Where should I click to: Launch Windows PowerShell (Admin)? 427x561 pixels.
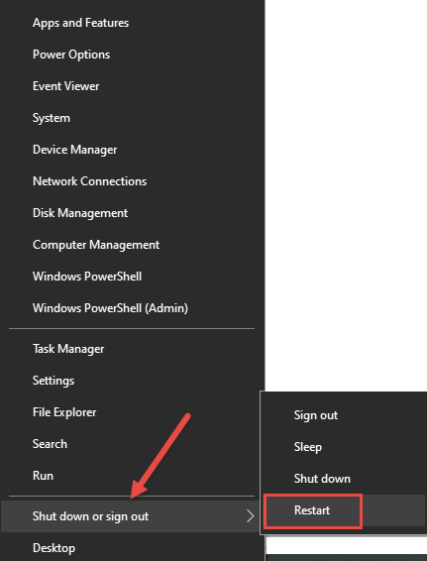pyautogui.click(x=133, y=308)
